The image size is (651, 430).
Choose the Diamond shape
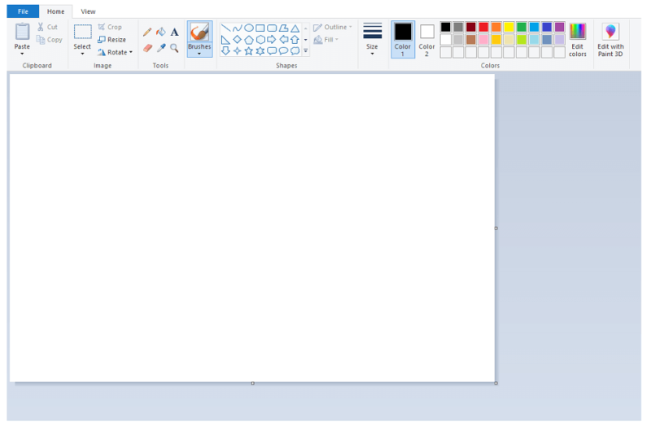(237, 40)
